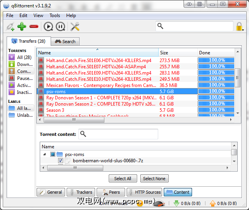Click the psx-roms folder icon in content tree
This screenshot has width=249, height=210.
(x=60, y=154)
